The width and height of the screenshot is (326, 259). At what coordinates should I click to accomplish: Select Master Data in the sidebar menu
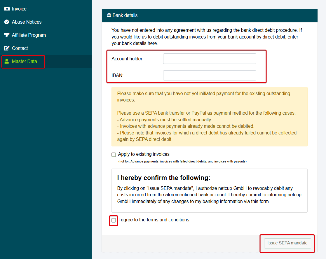25,61
